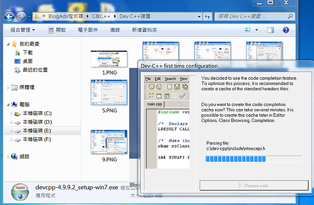
Task: Go back with the Explorer back arrow
Action: pos(9,17)
